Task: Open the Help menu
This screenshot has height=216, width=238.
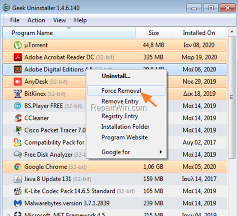Action: 80,20
